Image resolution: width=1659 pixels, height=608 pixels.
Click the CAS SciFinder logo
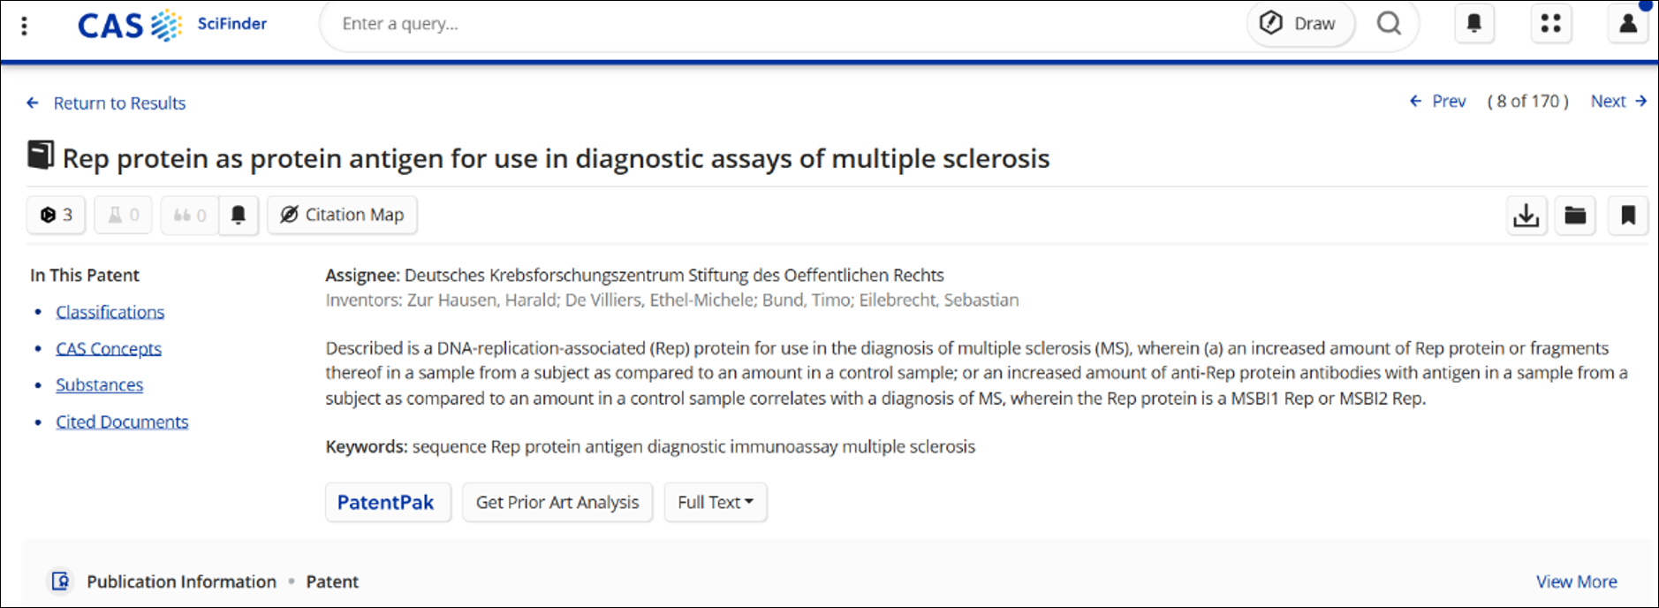coord(172,25)
